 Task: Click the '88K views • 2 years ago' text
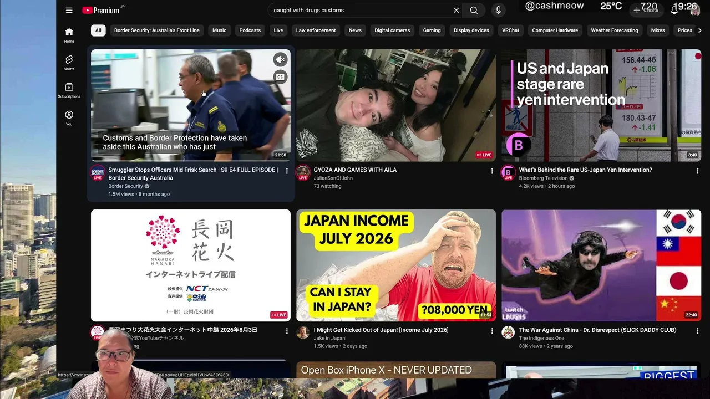[x=546, y=346]
